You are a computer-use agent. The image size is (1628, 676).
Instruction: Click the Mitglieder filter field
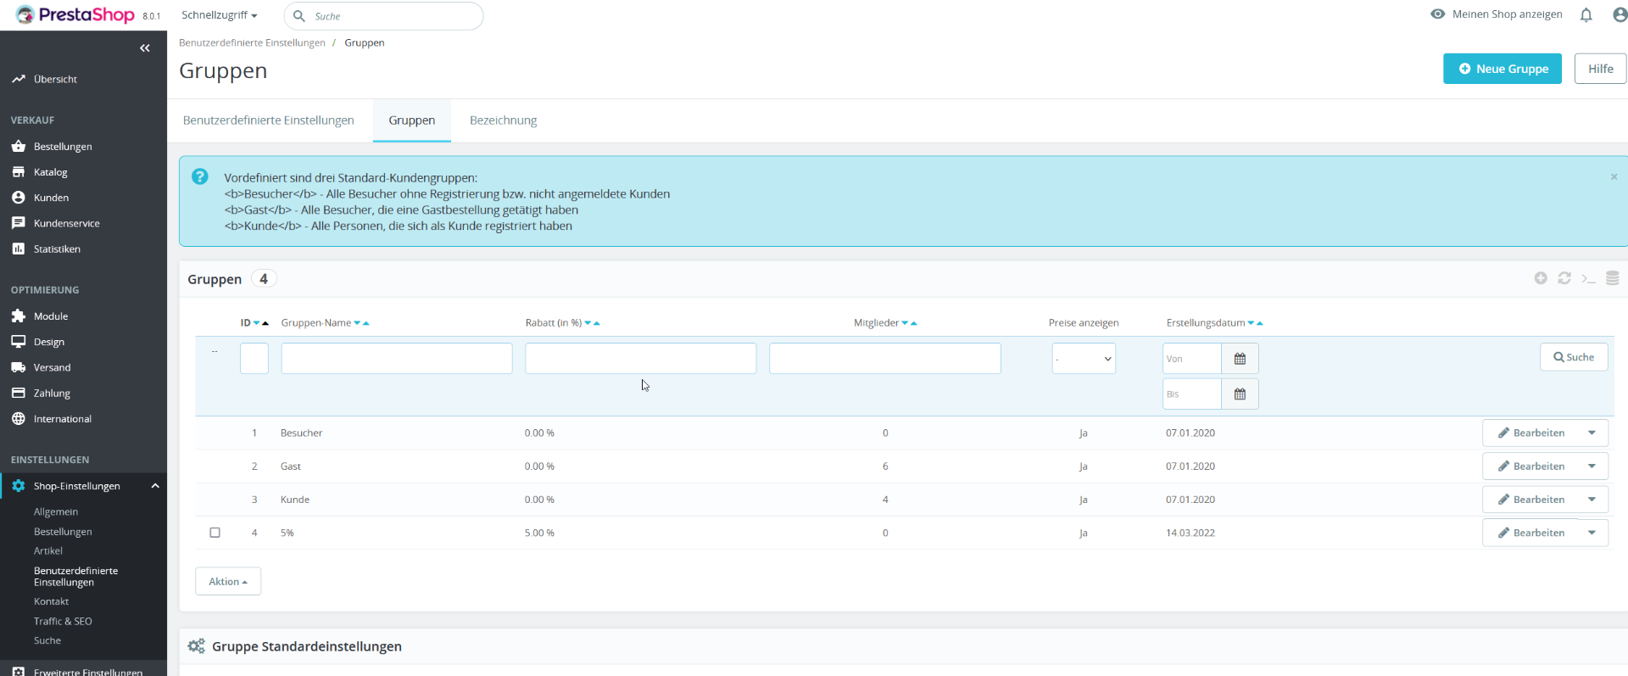click(885, 359)
